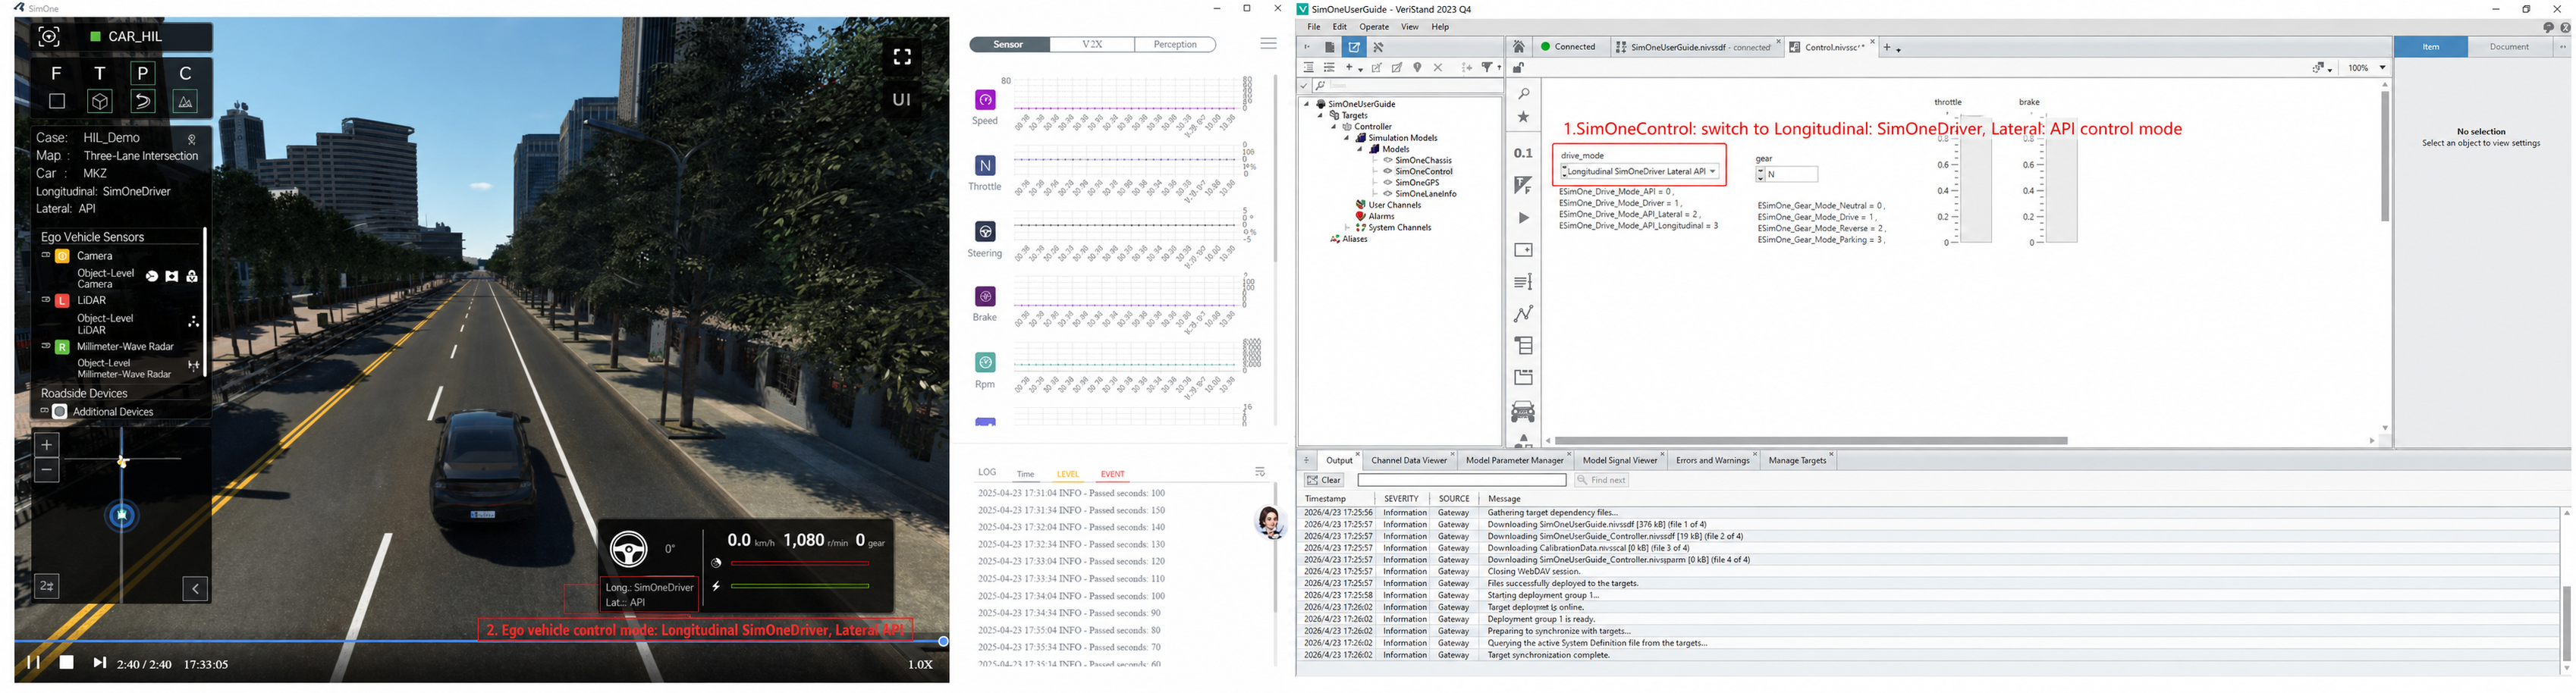Toggle the trajectory path display icon
The height and width of the screenshot is (693, 2576).
coord(143,101)
